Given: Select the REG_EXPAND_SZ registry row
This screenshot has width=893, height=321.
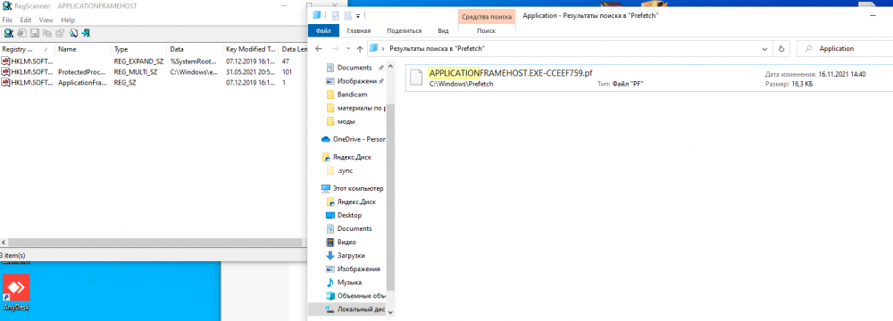Looking at the screenshot, I should [x=154, y=61].
